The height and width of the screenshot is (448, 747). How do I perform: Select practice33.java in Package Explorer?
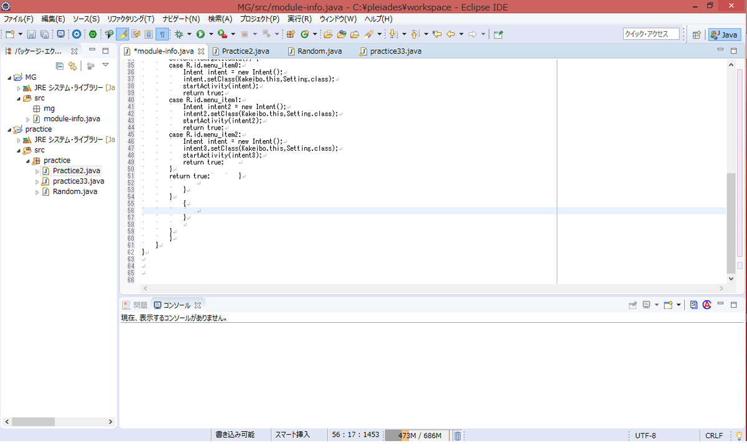point(78,181)
